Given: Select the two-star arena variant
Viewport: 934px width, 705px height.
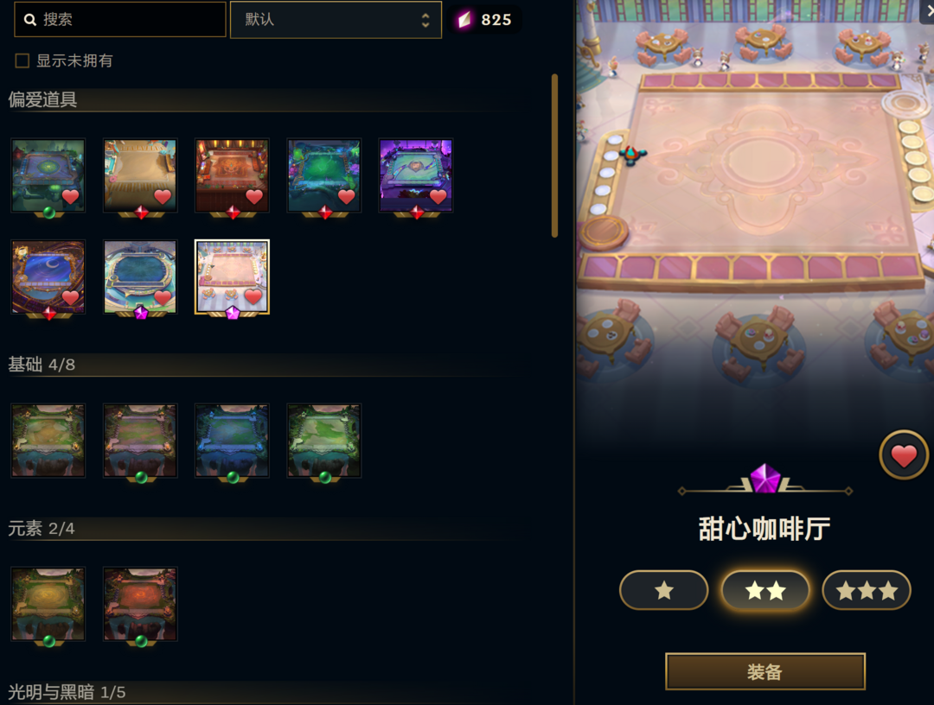Looking at the screenshot, I should click(764, 590).
